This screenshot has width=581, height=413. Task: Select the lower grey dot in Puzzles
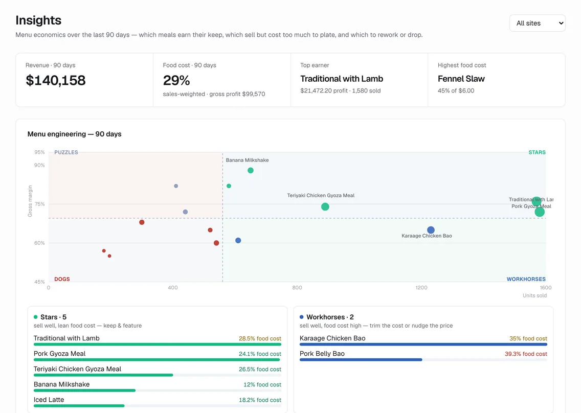[185, 212]
